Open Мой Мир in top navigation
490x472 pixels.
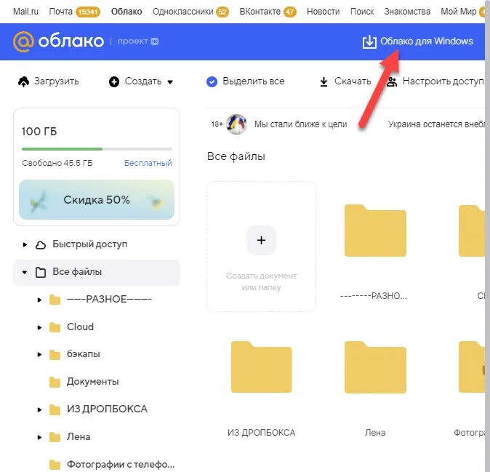pyautogui.click(x=459, y=12)
